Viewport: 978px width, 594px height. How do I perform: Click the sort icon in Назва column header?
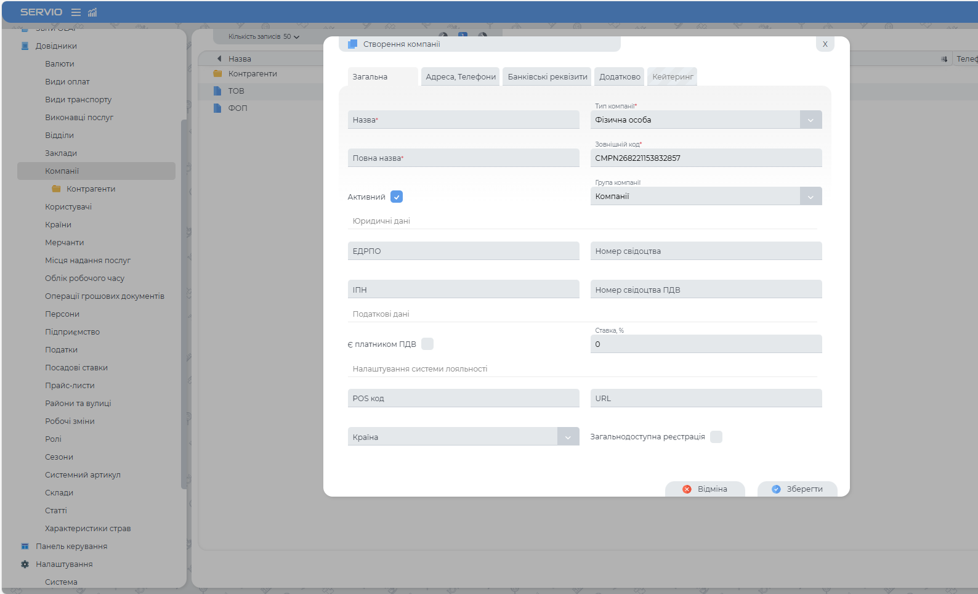[x=219, y=59]
